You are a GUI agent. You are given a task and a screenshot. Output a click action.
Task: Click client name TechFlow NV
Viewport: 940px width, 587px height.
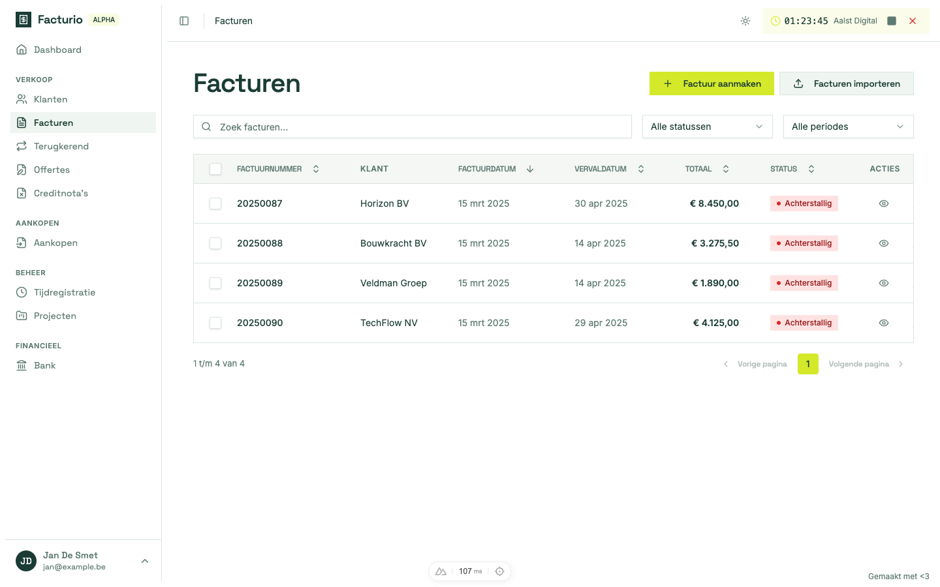pos(389,323)
